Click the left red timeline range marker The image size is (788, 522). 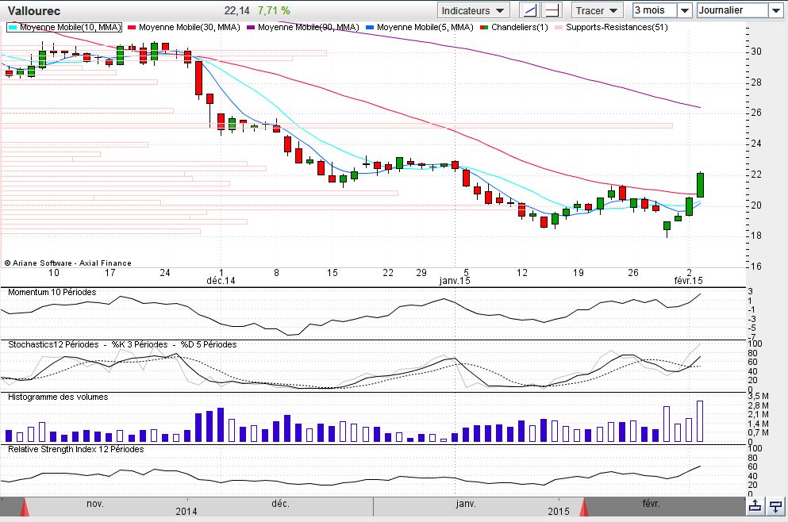tap(24, 507)
